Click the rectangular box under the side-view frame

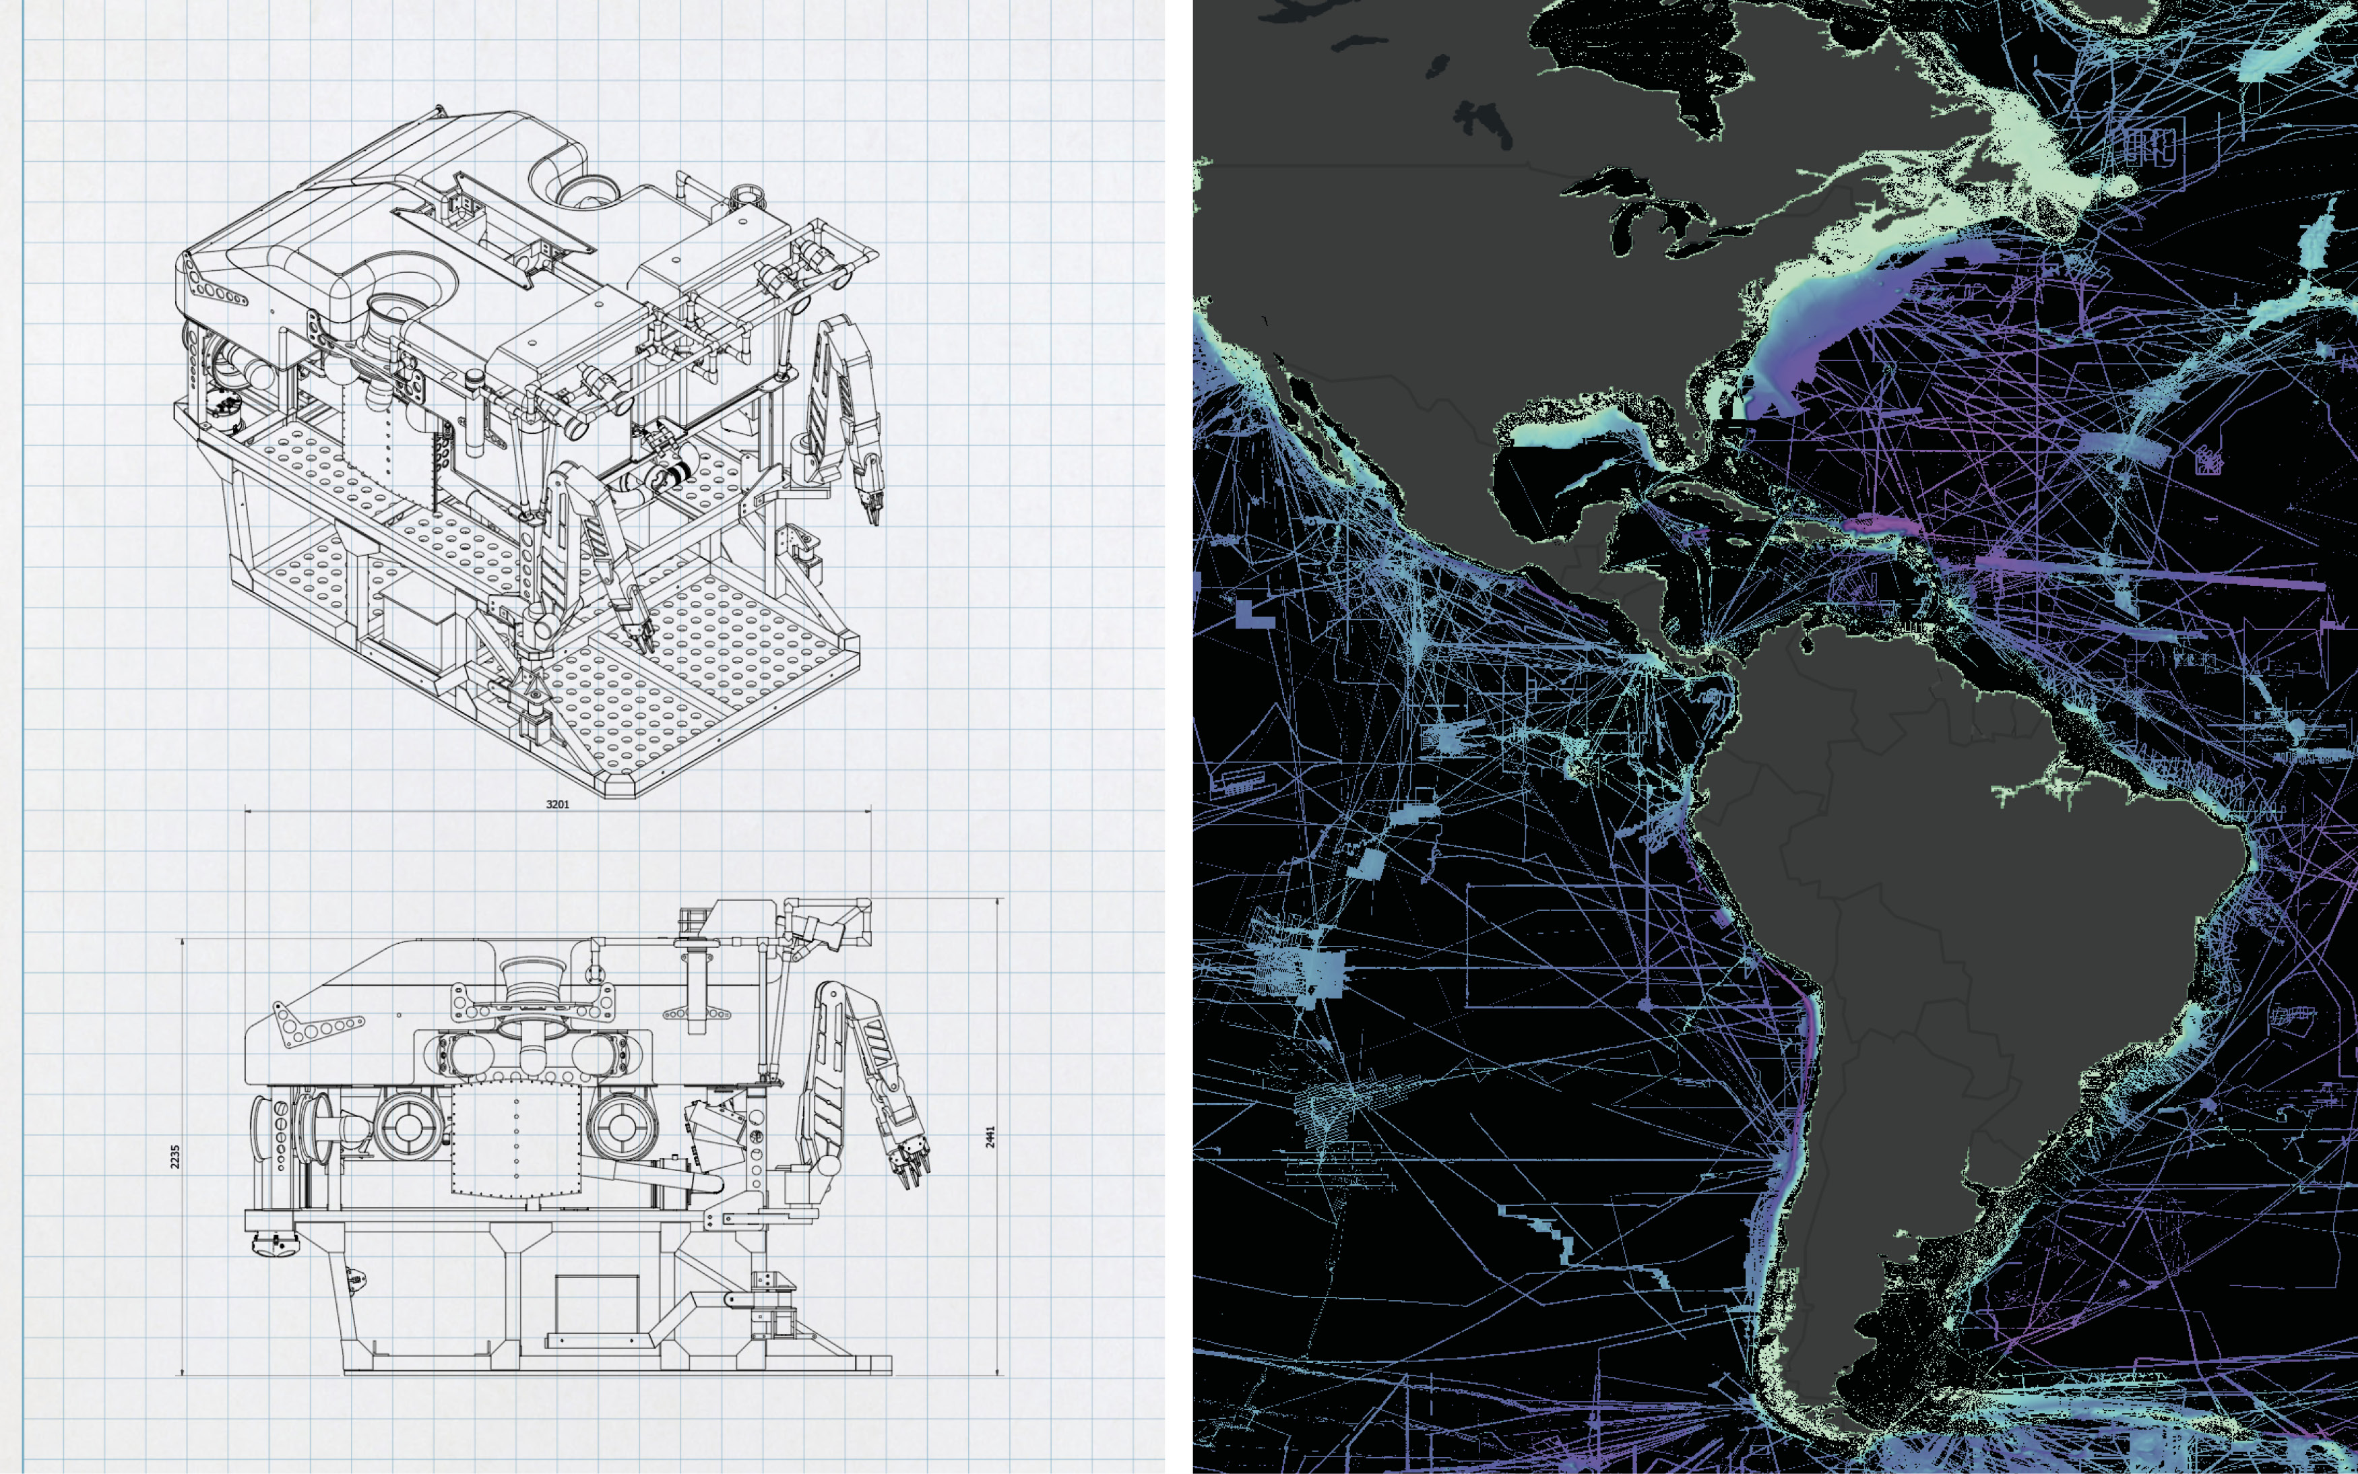coord(596,1304)
